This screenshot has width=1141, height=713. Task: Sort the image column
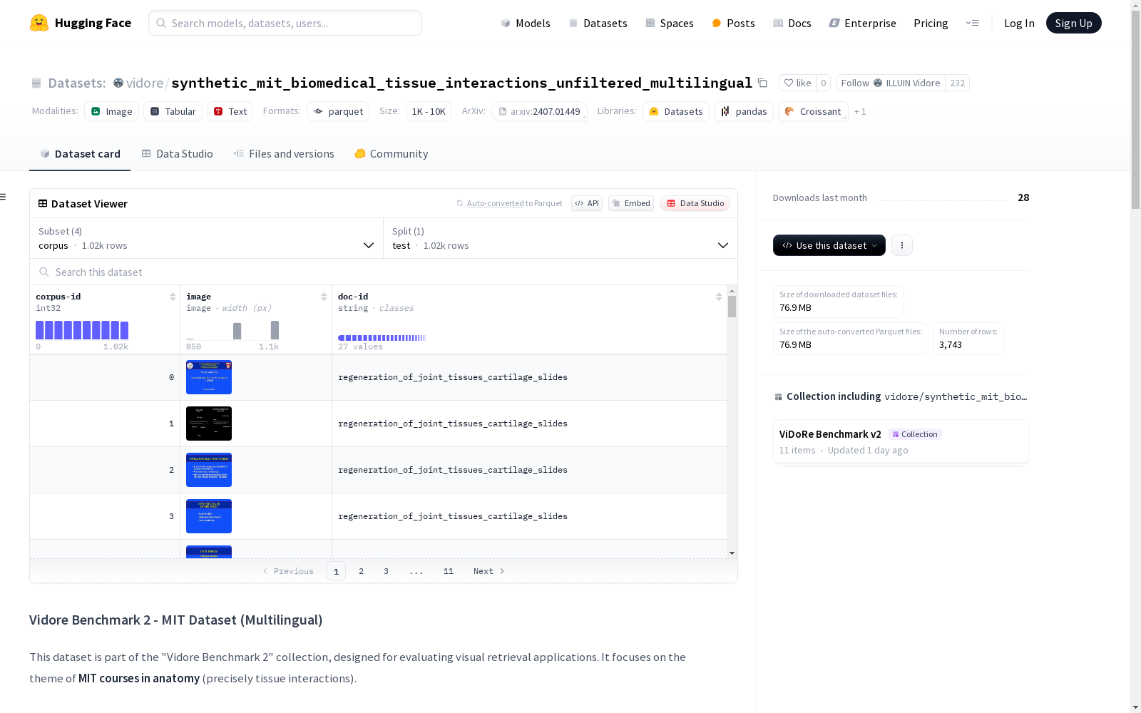pos(324,297)
